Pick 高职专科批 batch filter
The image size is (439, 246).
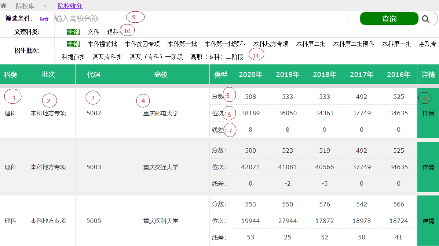(x=107, y=57)
